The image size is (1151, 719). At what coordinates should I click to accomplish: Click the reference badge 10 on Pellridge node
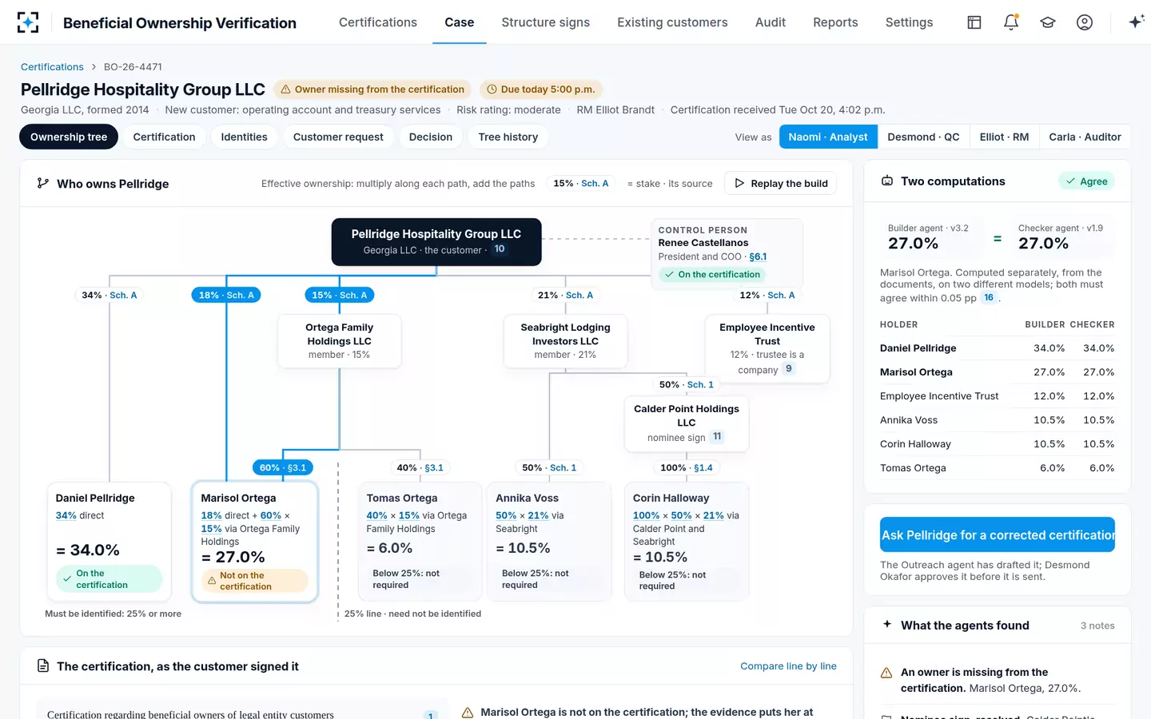(x=500, y=249)
